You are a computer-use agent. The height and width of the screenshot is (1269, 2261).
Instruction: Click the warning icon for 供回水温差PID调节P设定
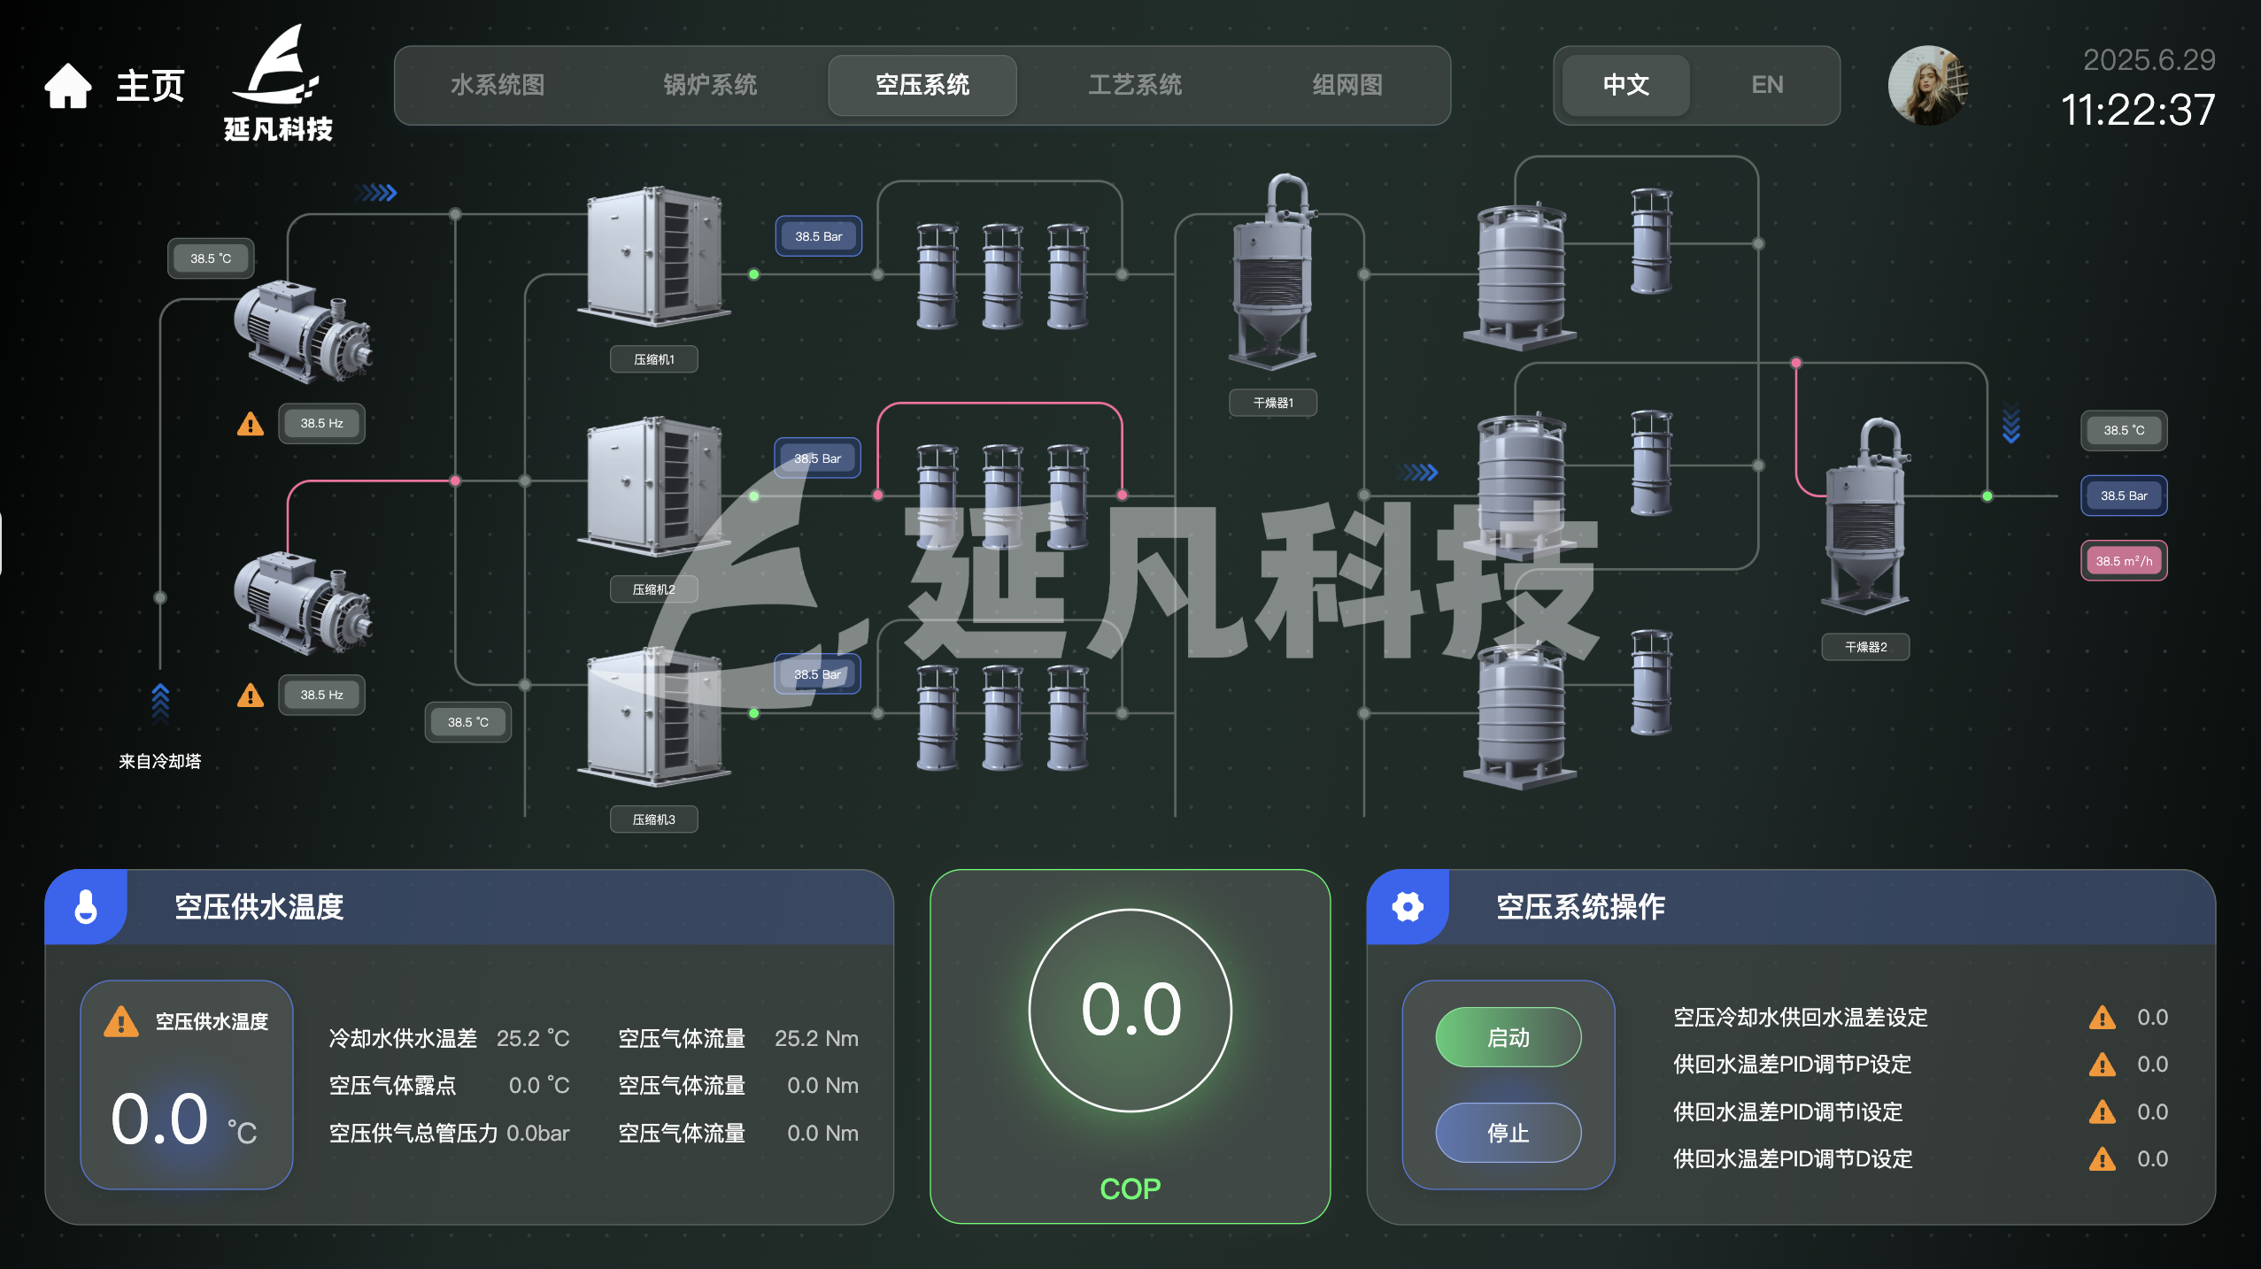(2103, 1065)
